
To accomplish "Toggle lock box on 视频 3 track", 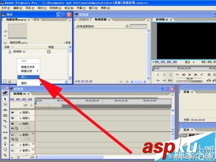I will 17,113.
